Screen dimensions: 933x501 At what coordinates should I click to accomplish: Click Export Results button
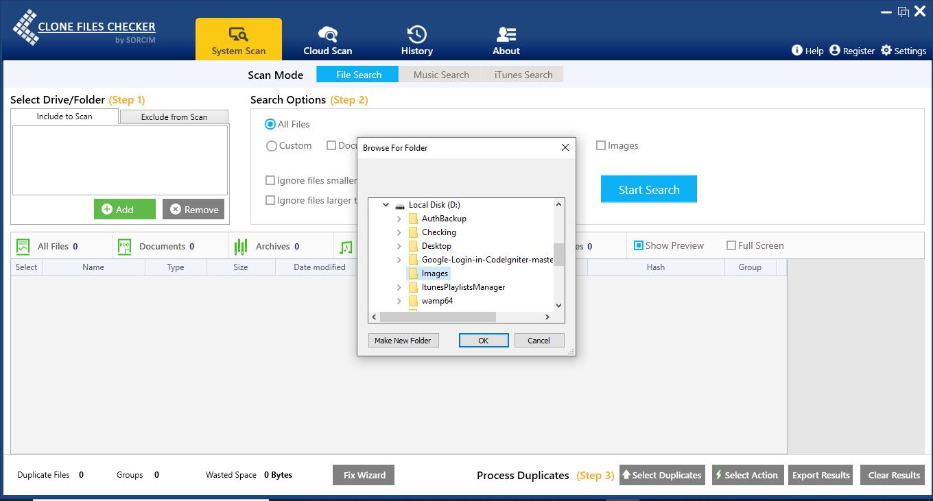click(x=820, y=475)
